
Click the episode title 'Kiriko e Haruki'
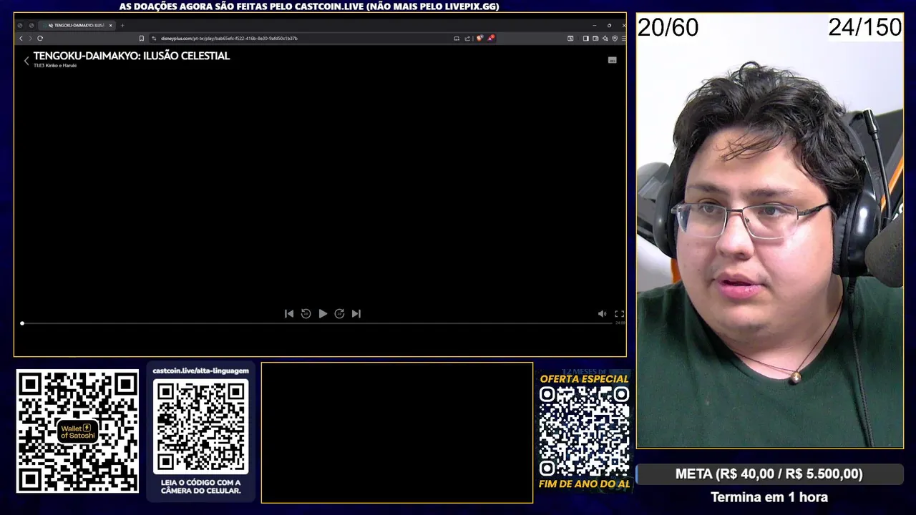click(61, 65)
